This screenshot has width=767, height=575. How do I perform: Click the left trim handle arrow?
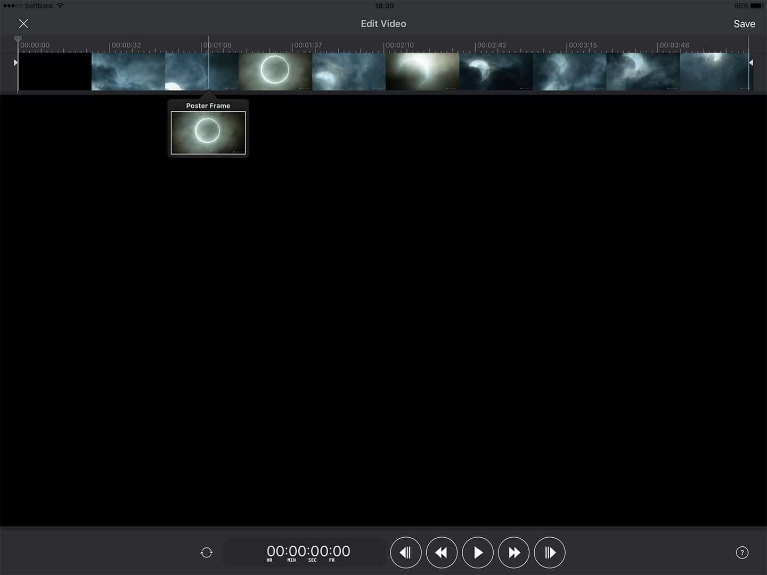(x=15, y=63)
